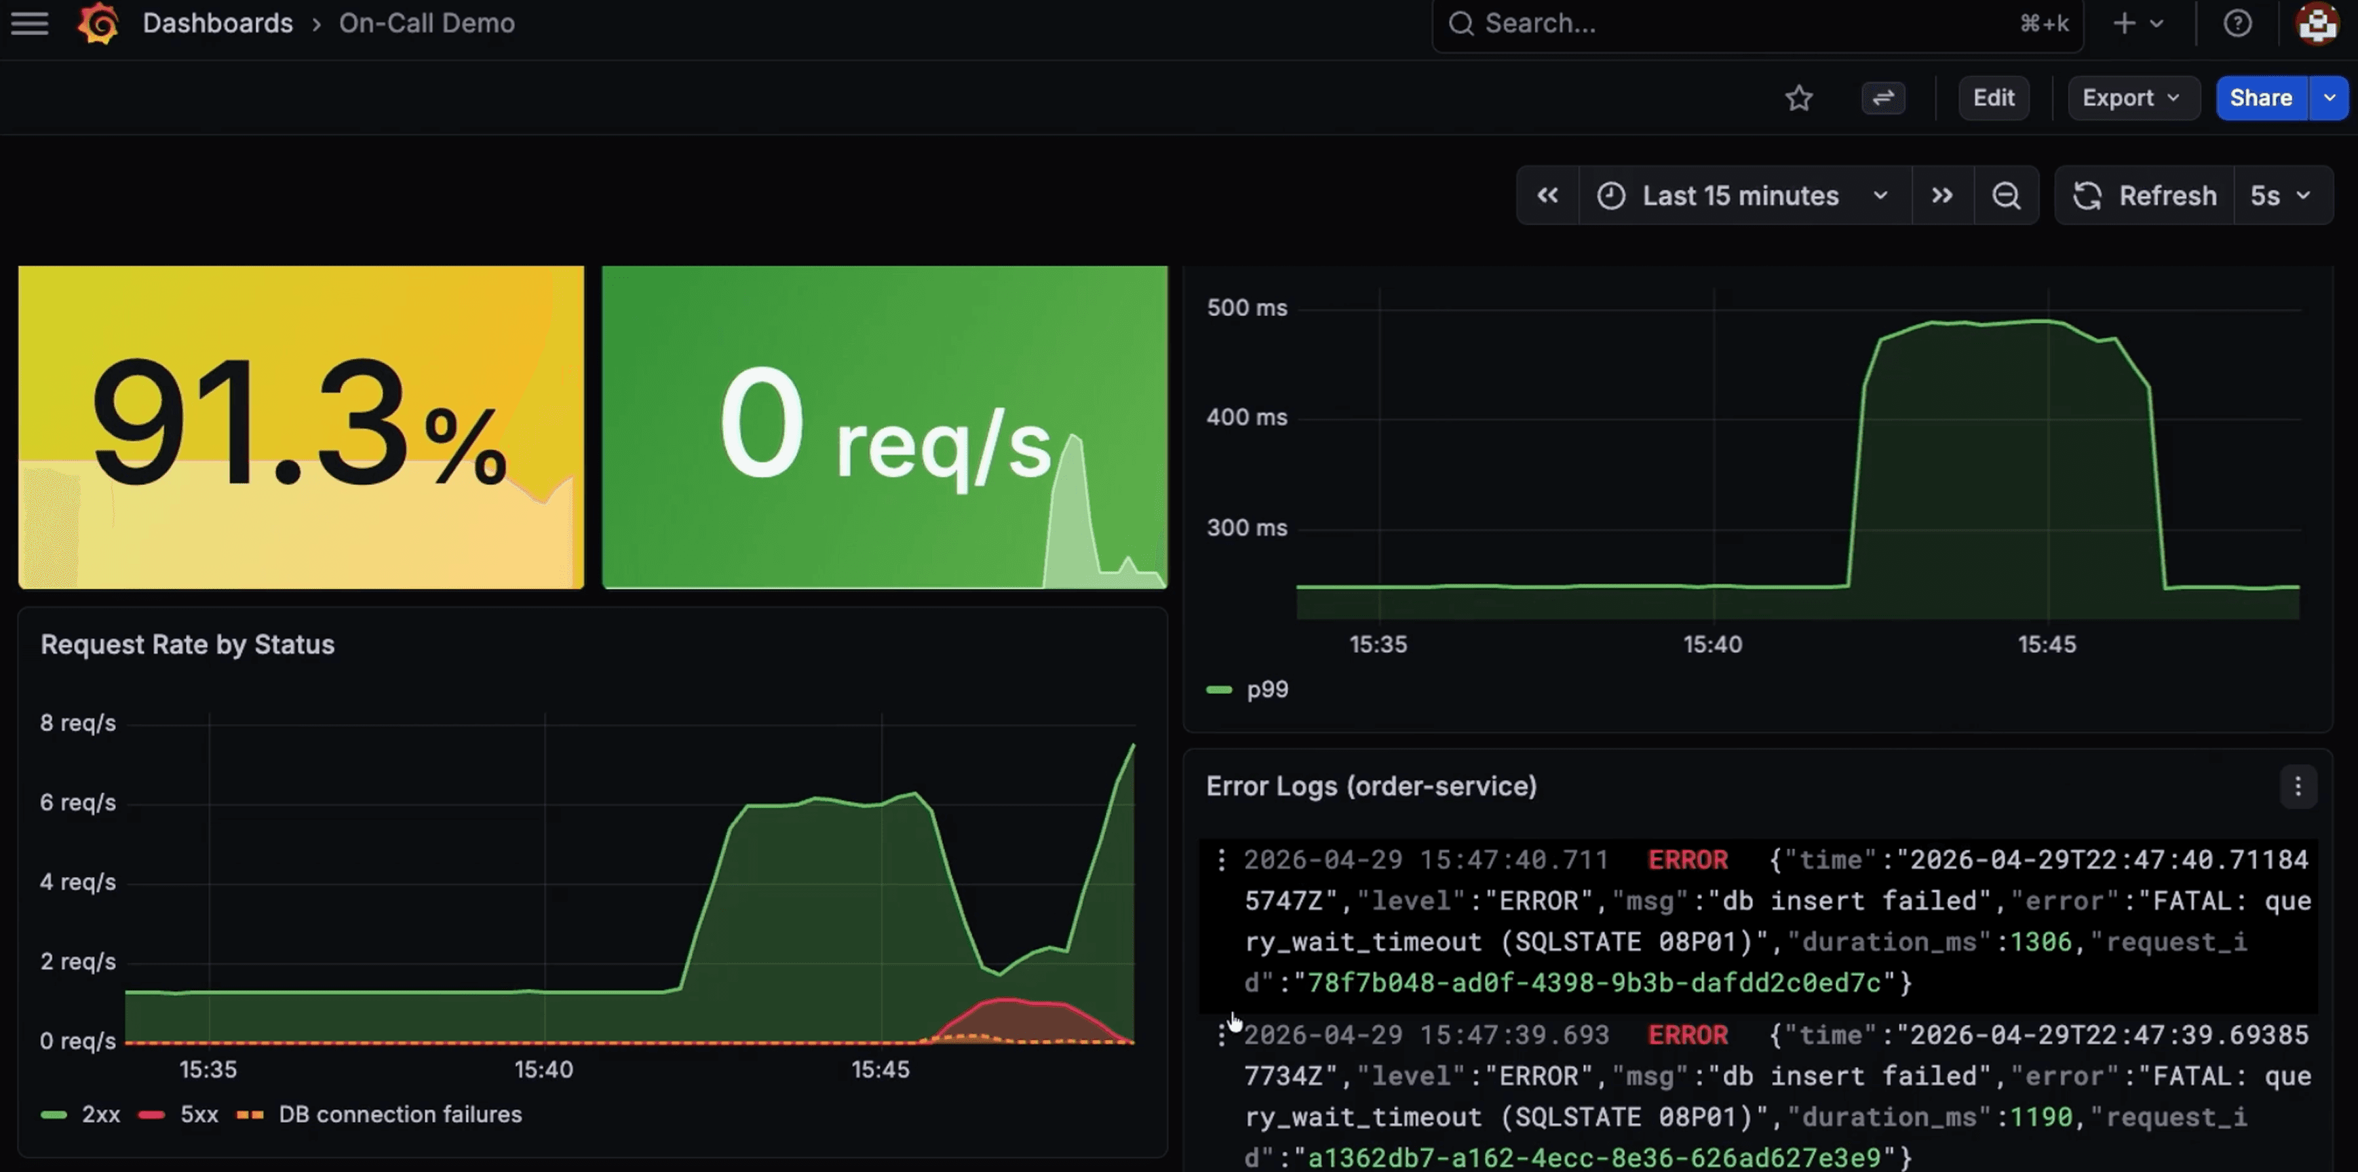Open the Export dropdown

tap(2133, 98)
